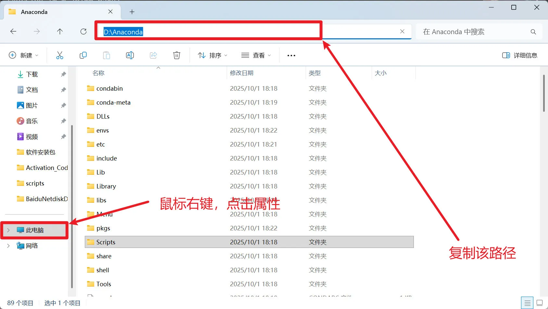Switch to details list view icon
Screen dimensions: 548x309
527,303
